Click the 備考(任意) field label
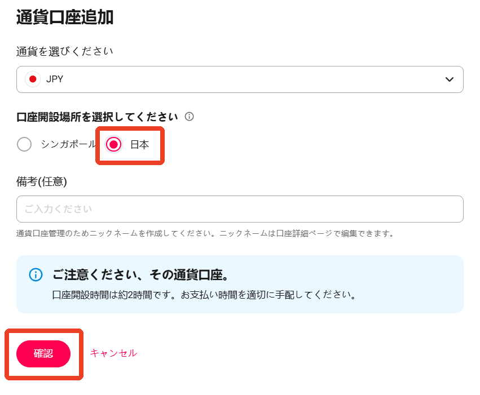 click(x=42, y=181)
